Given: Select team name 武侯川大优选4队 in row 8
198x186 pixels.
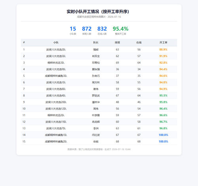Looking at the screenshot, I should (x=56, y=96).
